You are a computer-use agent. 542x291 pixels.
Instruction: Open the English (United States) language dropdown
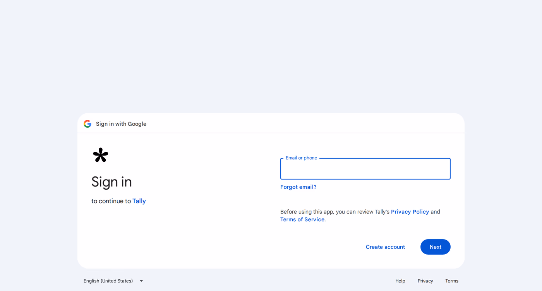[113, 281]
